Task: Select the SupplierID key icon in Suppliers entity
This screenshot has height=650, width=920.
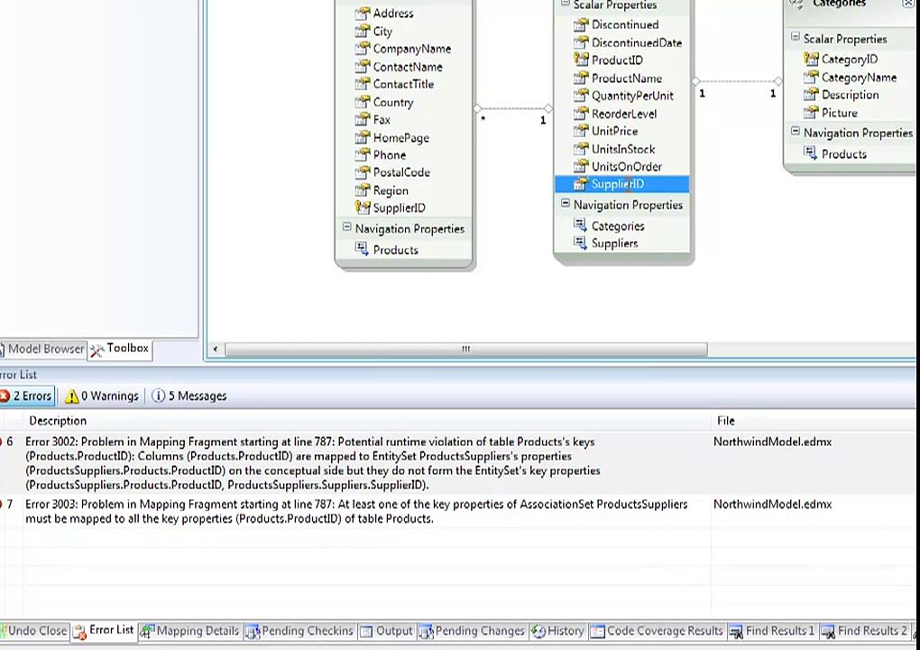Action: (x=363, y=208)
